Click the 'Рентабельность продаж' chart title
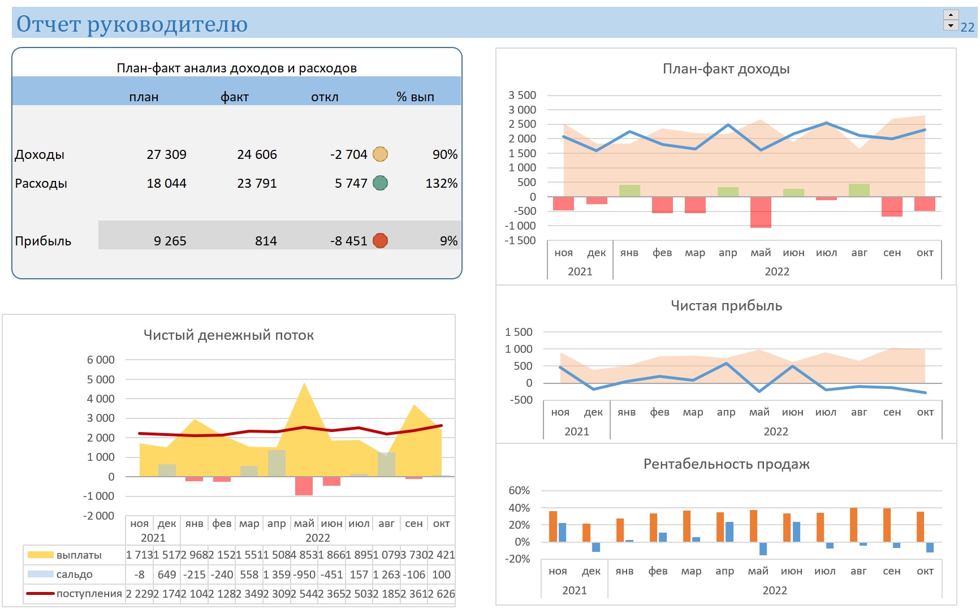 [x=726, y=464]
